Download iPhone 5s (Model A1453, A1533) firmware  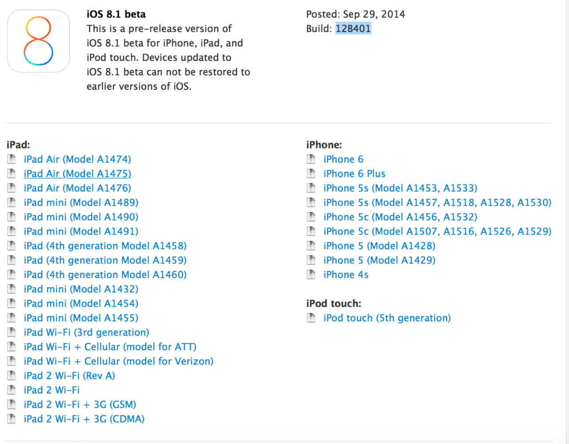click(x=400, y=188)
